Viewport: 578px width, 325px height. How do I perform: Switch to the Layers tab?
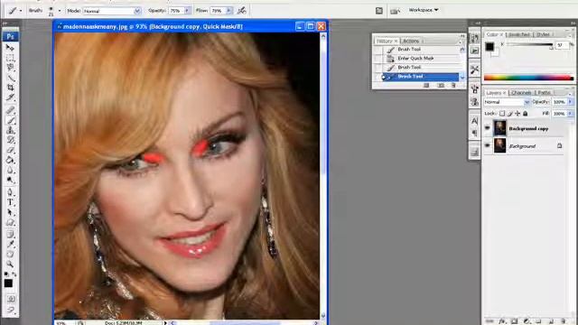tap(496, 92)
